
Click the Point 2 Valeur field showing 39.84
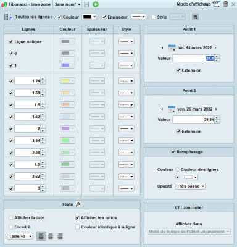pos(194,120)
